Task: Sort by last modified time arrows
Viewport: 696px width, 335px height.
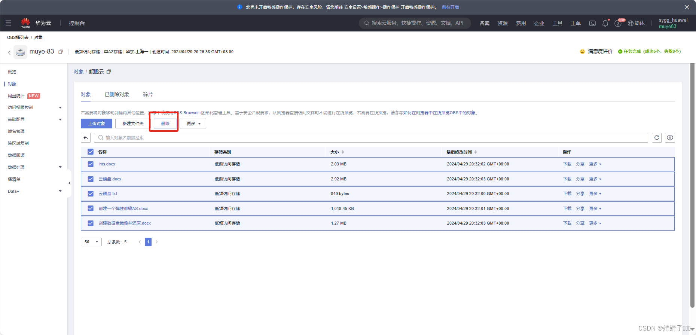Action: click(x=476, y=152)
